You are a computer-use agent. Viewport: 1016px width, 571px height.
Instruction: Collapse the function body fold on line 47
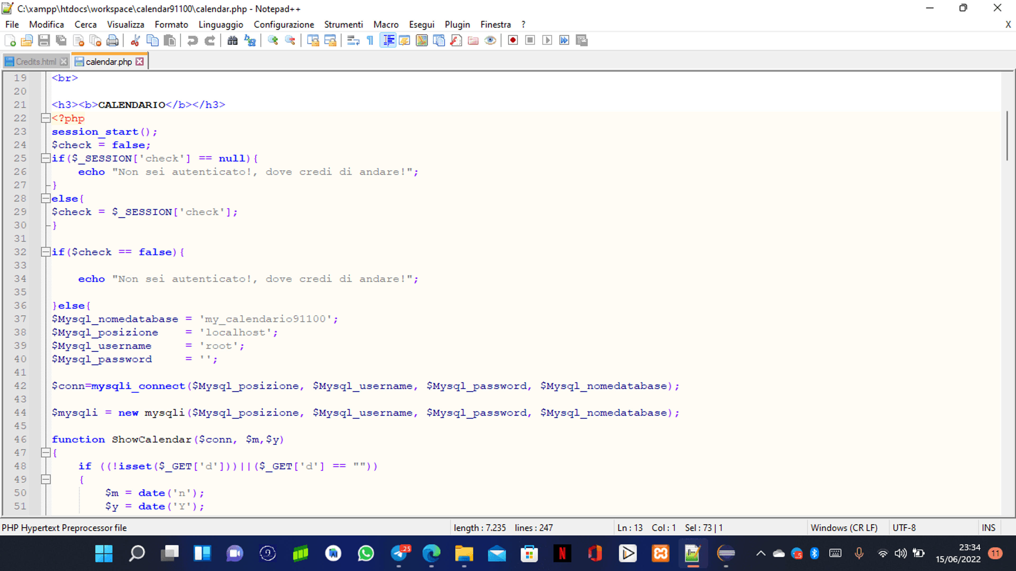[x=46, y=453]
